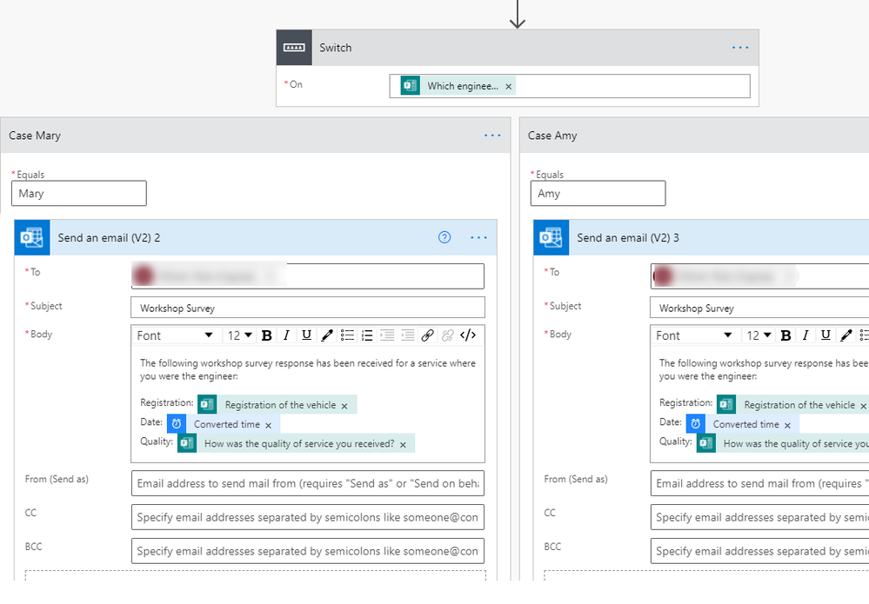Screen dimensions: 869x604
Task: Edit the Case Mary Equals field
Action: (78, 193)
